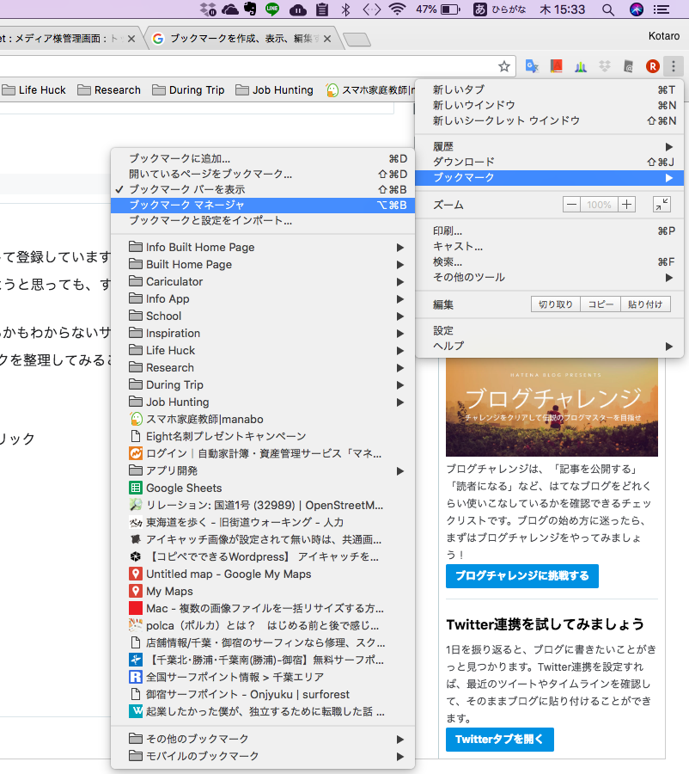Screen dimensions: 689x774
Task: Open the LINE icon in menu bar
Action: click(x=272, y=9)
